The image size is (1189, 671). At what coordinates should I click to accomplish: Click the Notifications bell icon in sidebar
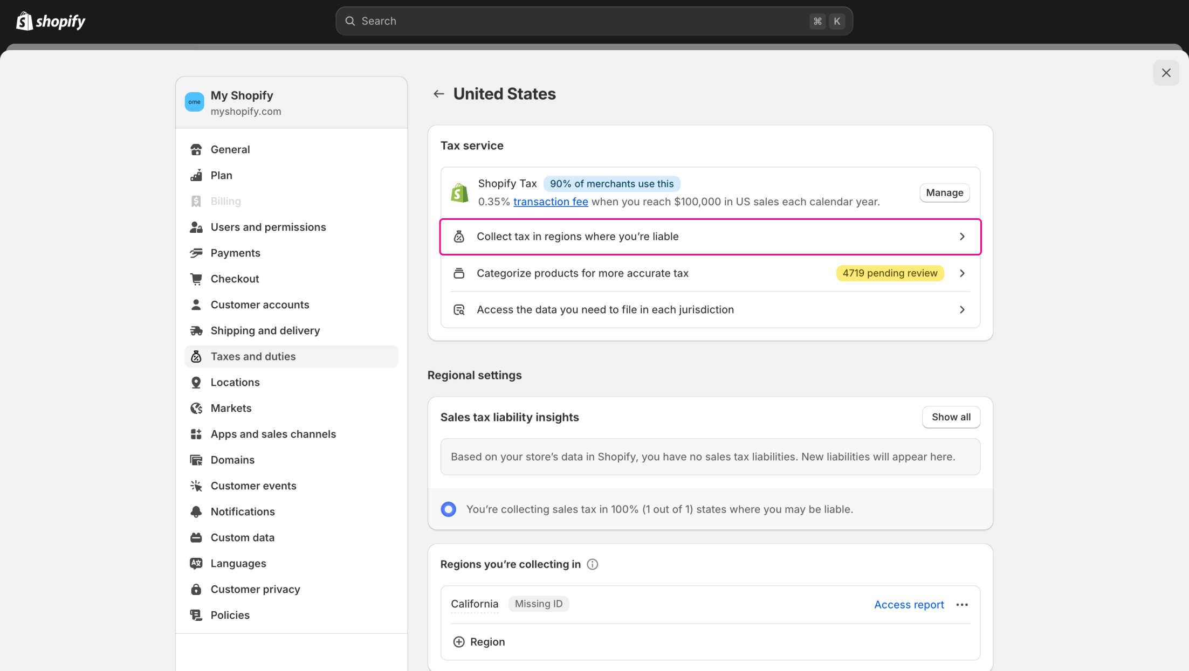tap(196, 511)
